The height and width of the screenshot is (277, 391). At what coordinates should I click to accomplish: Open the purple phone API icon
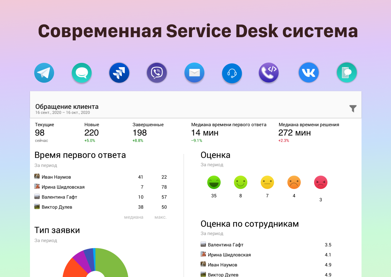click(x=269, y=73)
